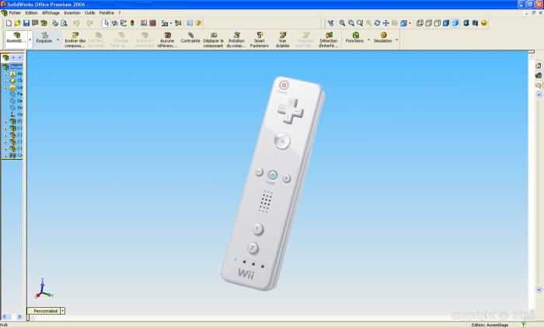Screen dimensions: 544x328
Task: Open the Simulation dropdown arrow
Action: [396, 40]
